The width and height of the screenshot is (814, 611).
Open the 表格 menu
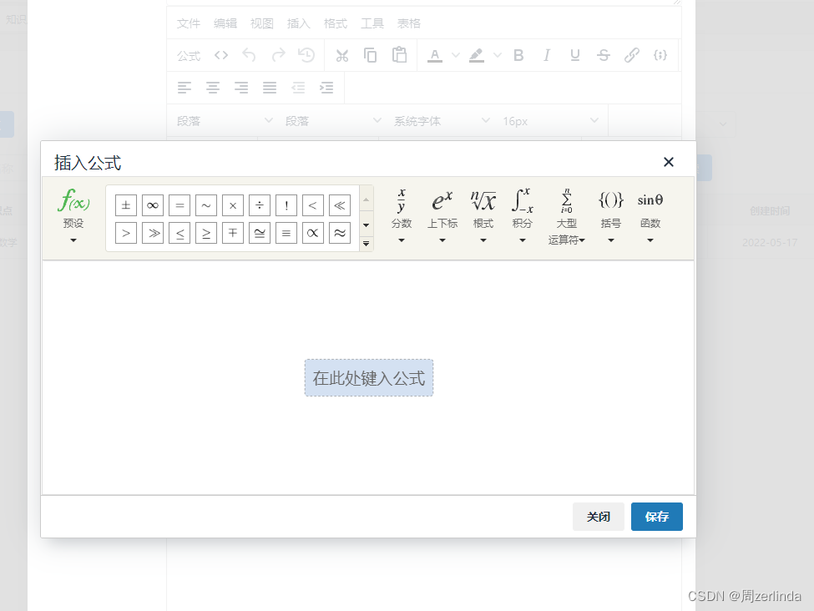pos(409,23)
